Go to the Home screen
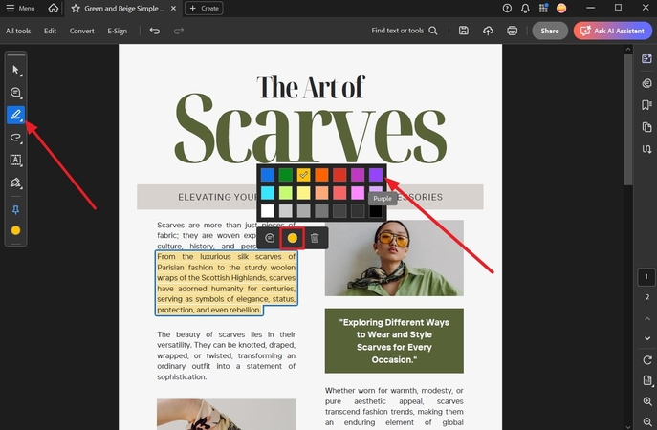Viewport: 657px width, 430px height. click(x=54, y=8)
